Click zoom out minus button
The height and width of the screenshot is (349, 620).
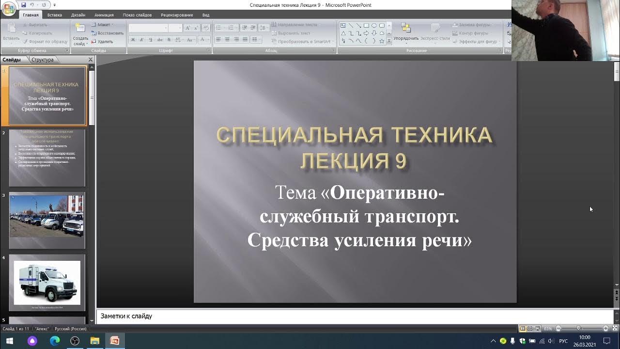click(558, 329)
